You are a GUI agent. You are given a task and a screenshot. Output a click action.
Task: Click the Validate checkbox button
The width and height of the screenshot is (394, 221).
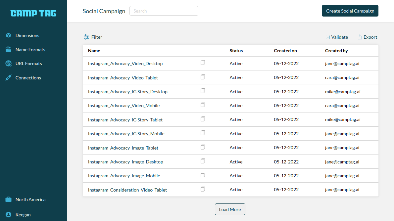coord(337,37)
